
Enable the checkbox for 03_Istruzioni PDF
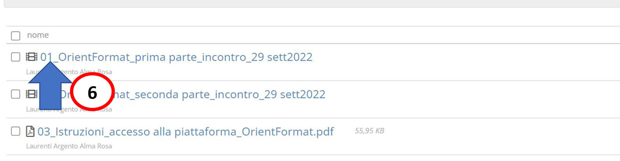[x=15, y=131]
